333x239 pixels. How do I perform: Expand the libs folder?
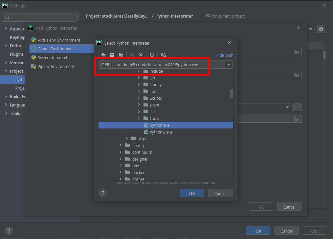click(139, 91)
